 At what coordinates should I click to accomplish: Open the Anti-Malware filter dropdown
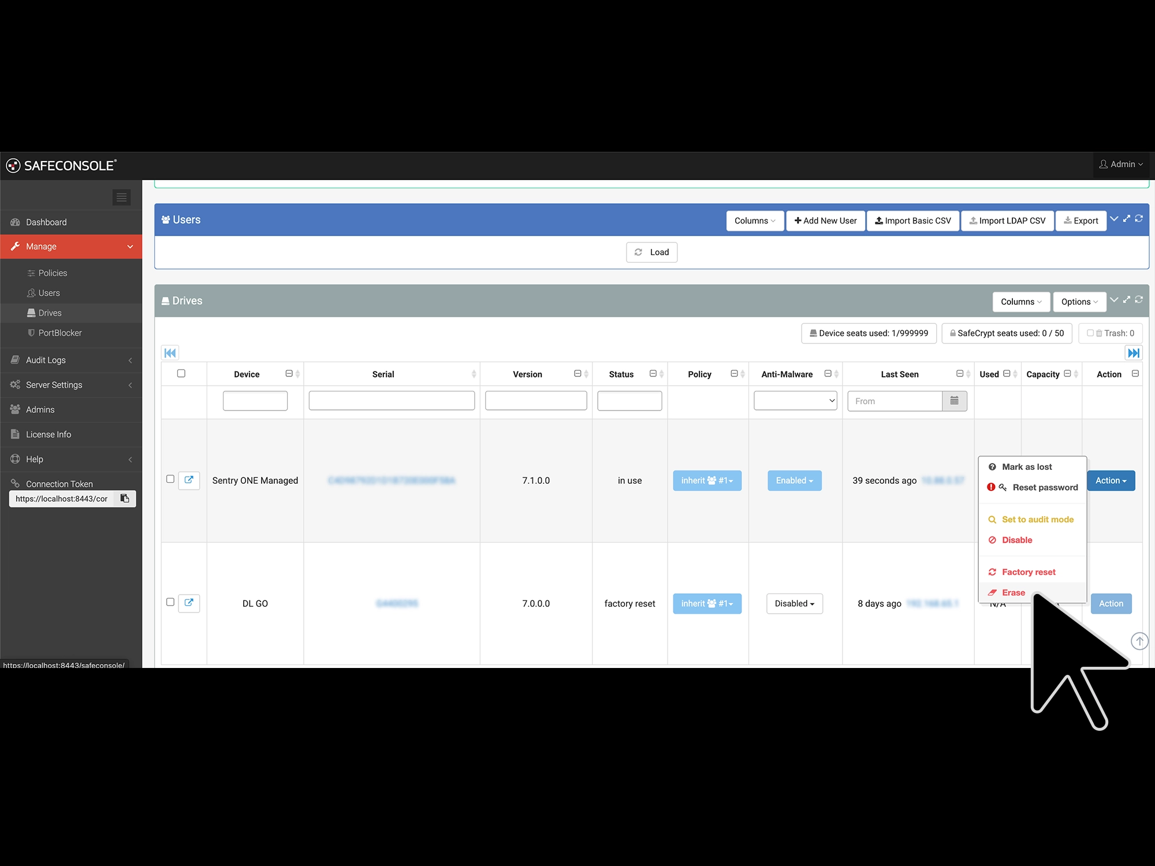point(795,401)
